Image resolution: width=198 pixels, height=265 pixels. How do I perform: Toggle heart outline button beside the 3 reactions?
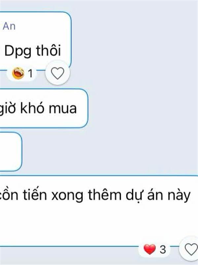click(x=190, y=249)
